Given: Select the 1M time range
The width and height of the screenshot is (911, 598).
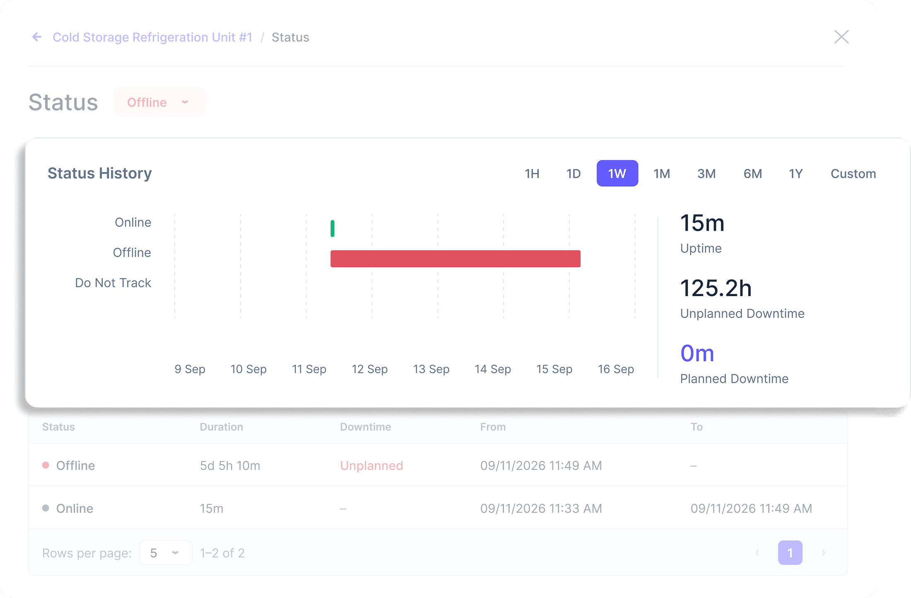Looking at the screenshot, I should tap(662, 174).
